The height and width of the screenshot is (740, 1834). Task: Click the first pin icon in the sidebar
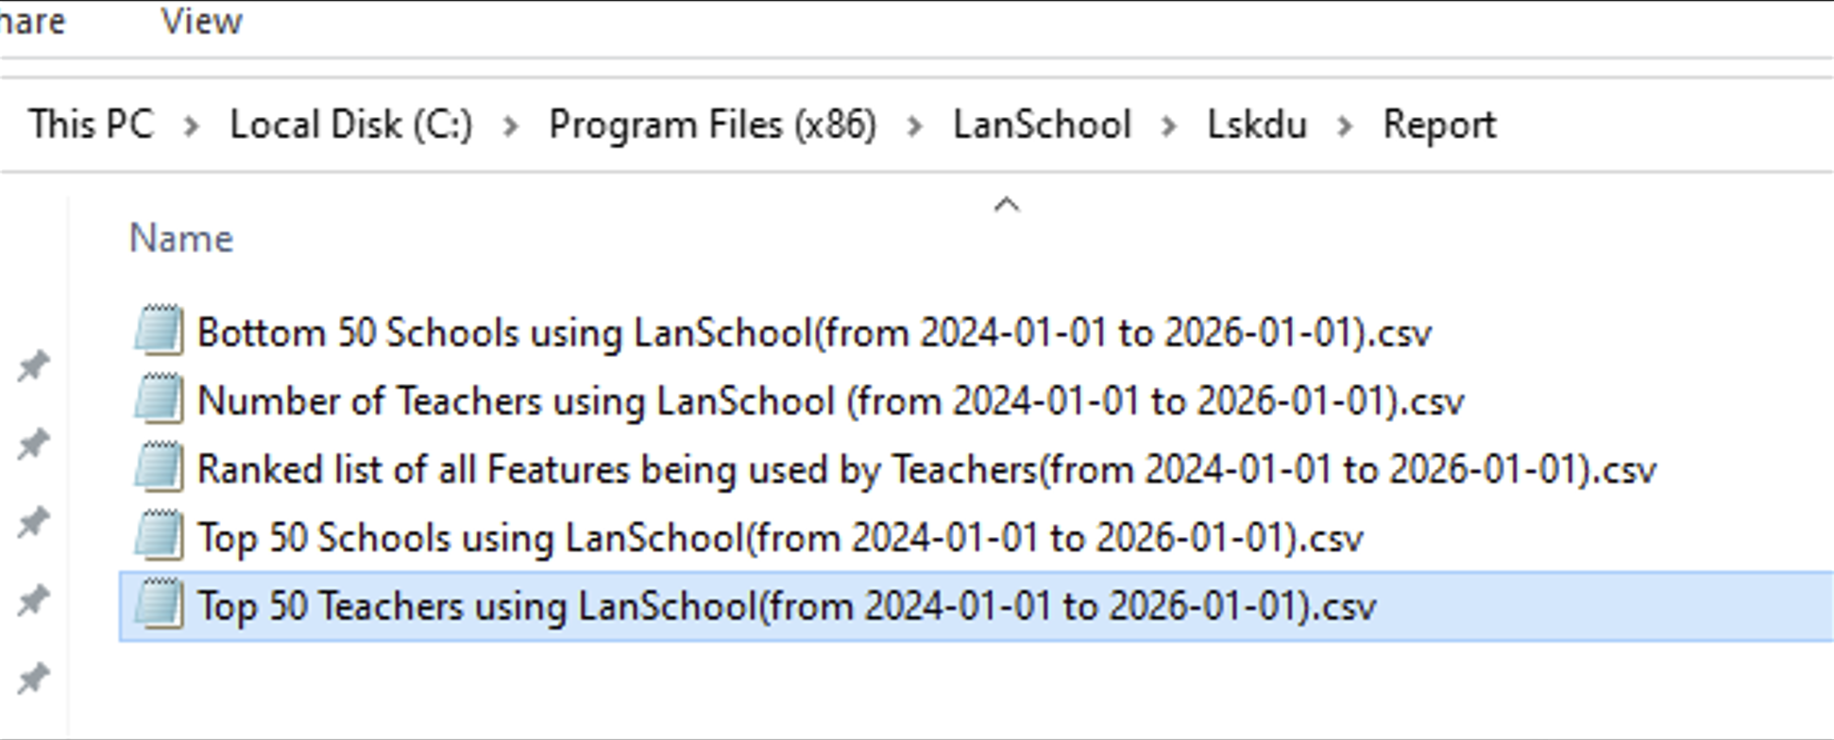[x=34, y=366]
